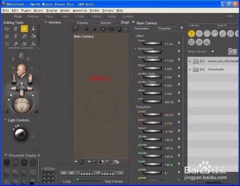Open the Figure menu
Screen dimensions: 240x186
click(26, 11)
